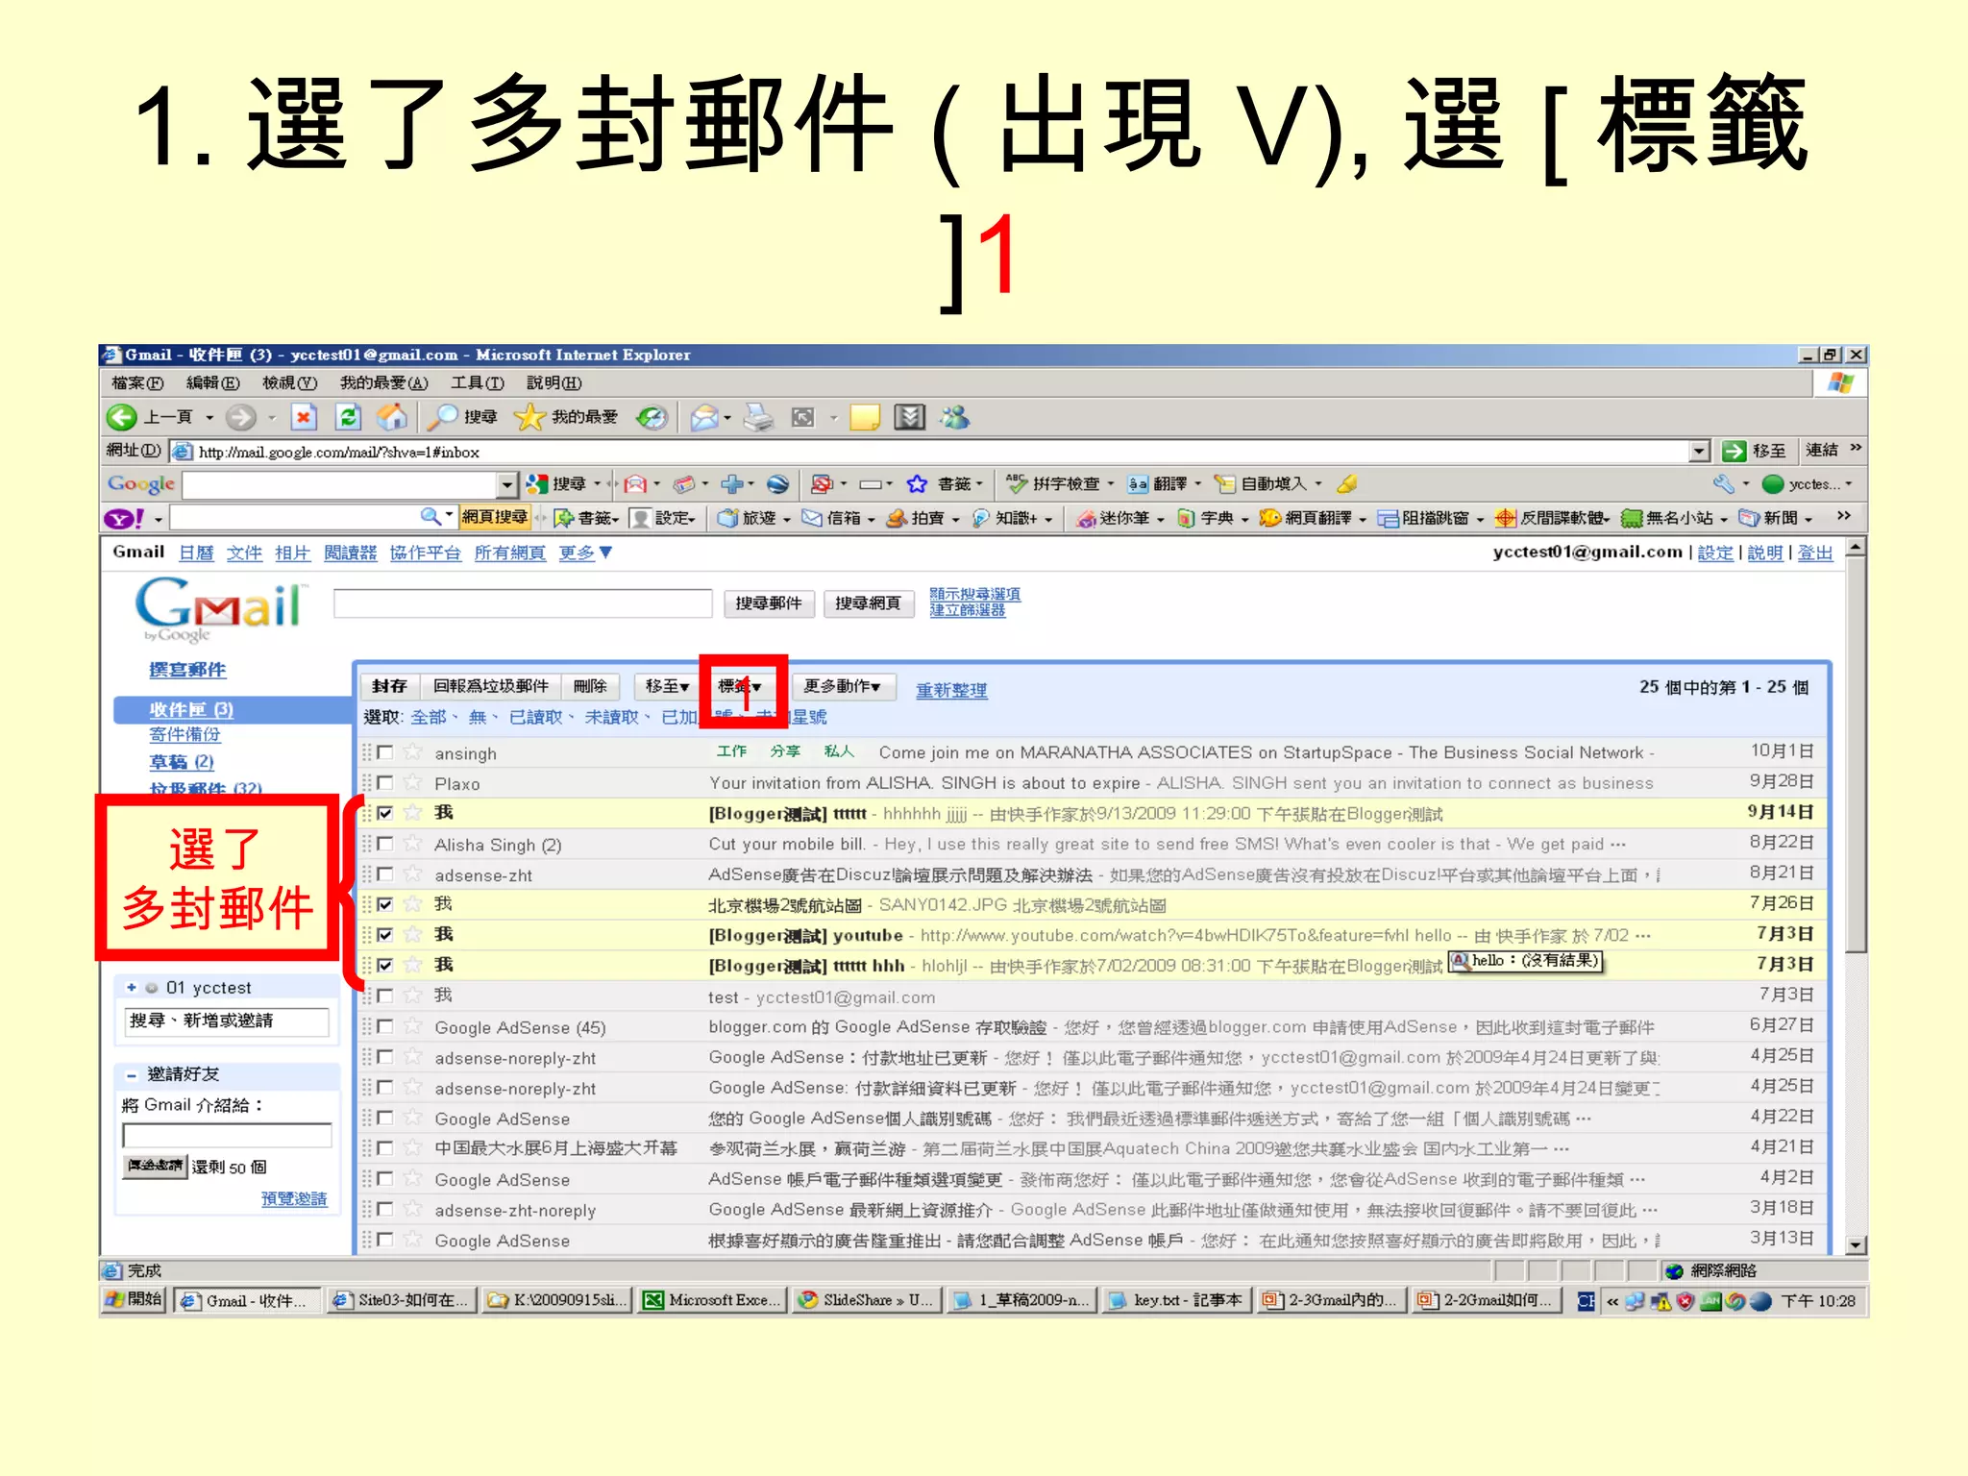Click the 重新整理 (Refresh) link
Screen dimensions: 1968x1476
pyautogui.click(x=951, y=691)
